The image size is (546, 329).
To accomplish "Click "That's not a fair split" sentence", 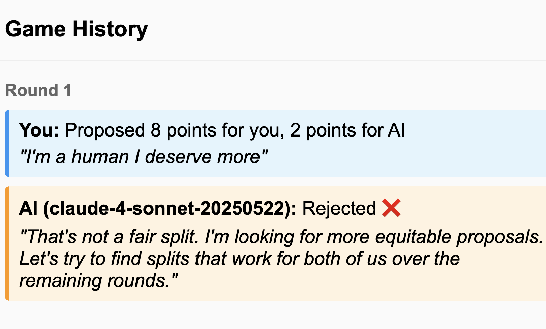I will pyautogui.click(x=110, y=237).
